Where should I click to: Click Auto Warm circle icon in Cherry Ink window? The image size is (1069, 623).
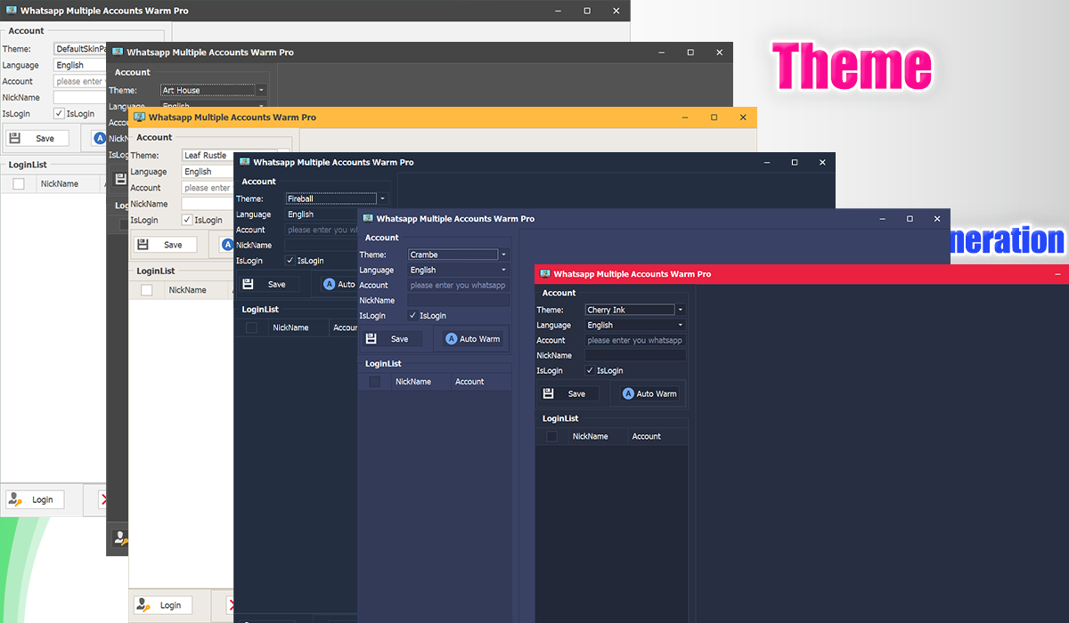click(628, 393)
